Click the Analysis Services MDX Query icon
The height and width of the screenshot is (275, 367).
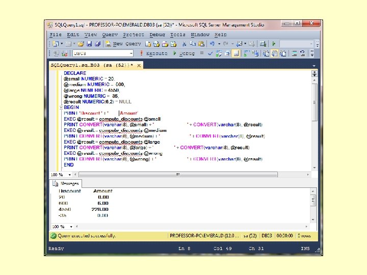coord(156,44)
